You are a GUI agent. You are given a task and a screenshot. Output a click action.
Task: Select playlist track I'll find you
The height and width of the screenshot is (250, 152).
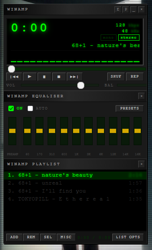[75, 191]
